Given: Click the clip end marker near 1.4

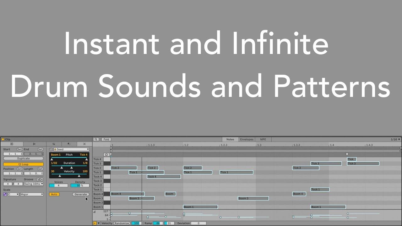Looking at the screenshot, I should point(347,154).
